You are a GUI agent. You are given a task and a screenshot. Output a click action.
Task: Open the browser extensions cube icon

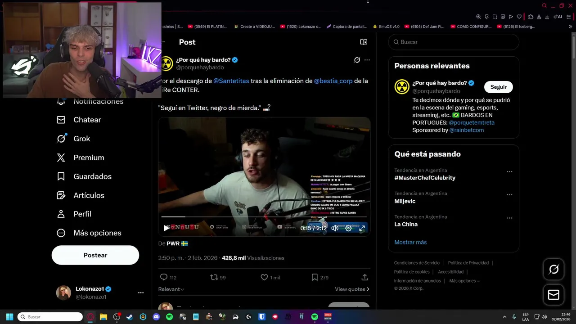point(531,17)
